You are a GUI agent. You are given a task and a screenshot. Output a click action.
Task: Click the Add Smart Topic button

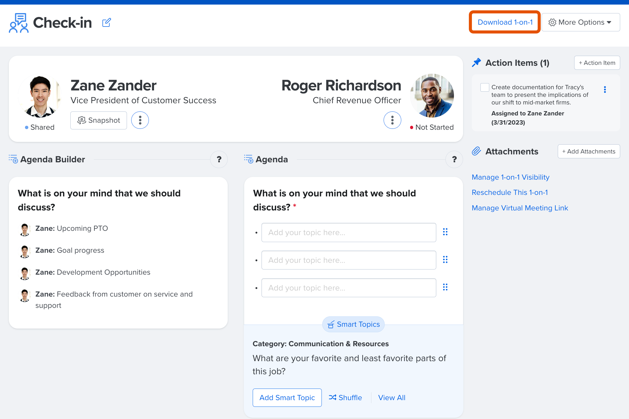[x=287, y=398]
